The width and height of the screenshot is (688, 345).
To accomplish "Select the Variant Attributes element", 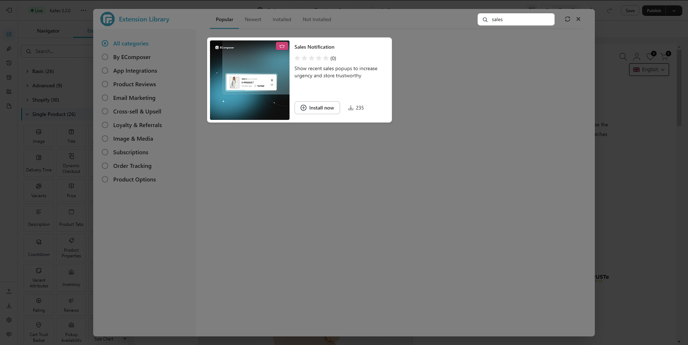I will (39, 278).
